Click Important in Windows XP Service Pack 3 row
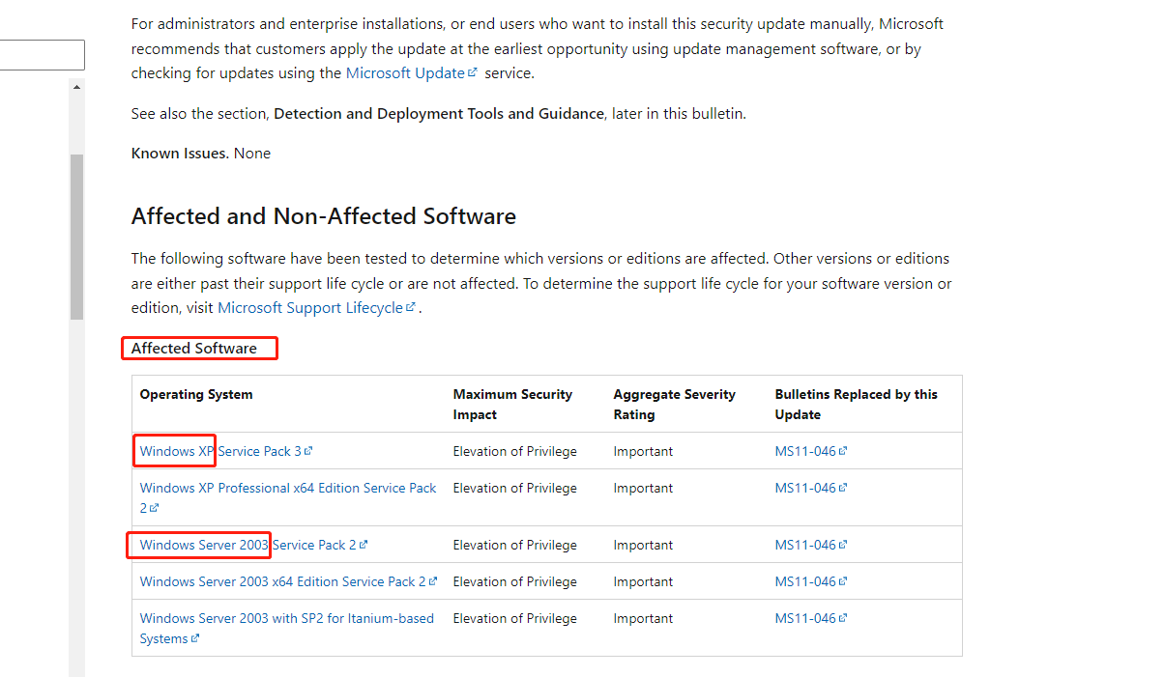 (x=643, y=451)
